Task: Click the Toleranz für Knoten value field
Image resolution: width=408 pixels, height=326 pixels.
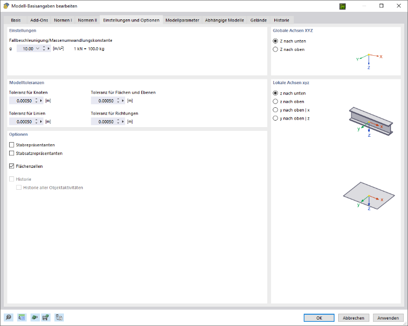Action: 22,101
